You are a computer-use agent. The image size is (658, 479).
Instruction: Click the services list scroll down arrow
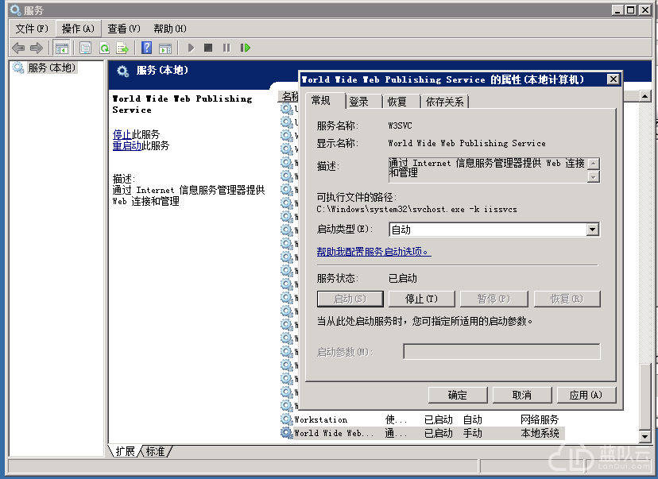645,436
